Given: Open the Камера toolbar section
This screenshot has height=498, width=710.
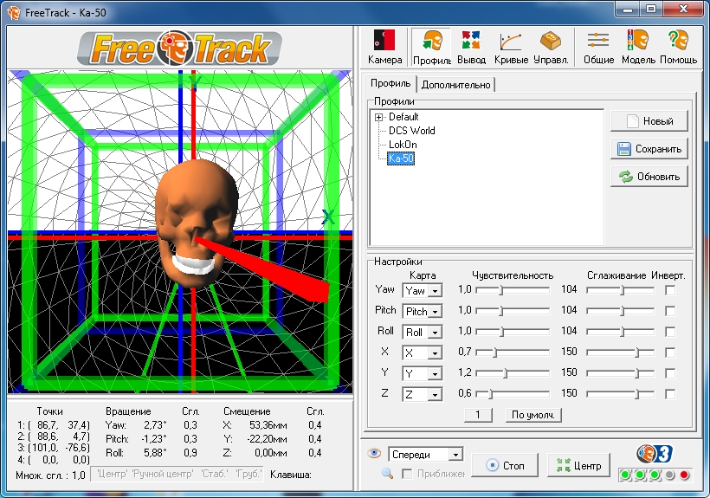Looking at the screenshot, I should pos(384,47).
